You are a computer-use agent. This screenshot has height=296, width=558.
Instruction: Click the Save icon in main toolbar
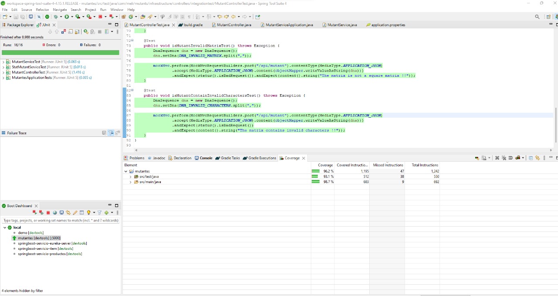16,17
